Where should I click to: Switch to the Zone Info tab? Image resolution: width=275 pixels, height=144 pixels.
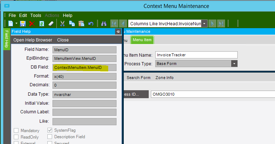[165, 78]
